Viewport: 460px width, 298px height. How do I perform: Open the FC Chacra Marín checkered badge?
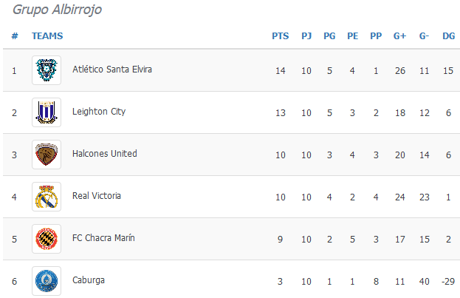click(x=47, y=239)
